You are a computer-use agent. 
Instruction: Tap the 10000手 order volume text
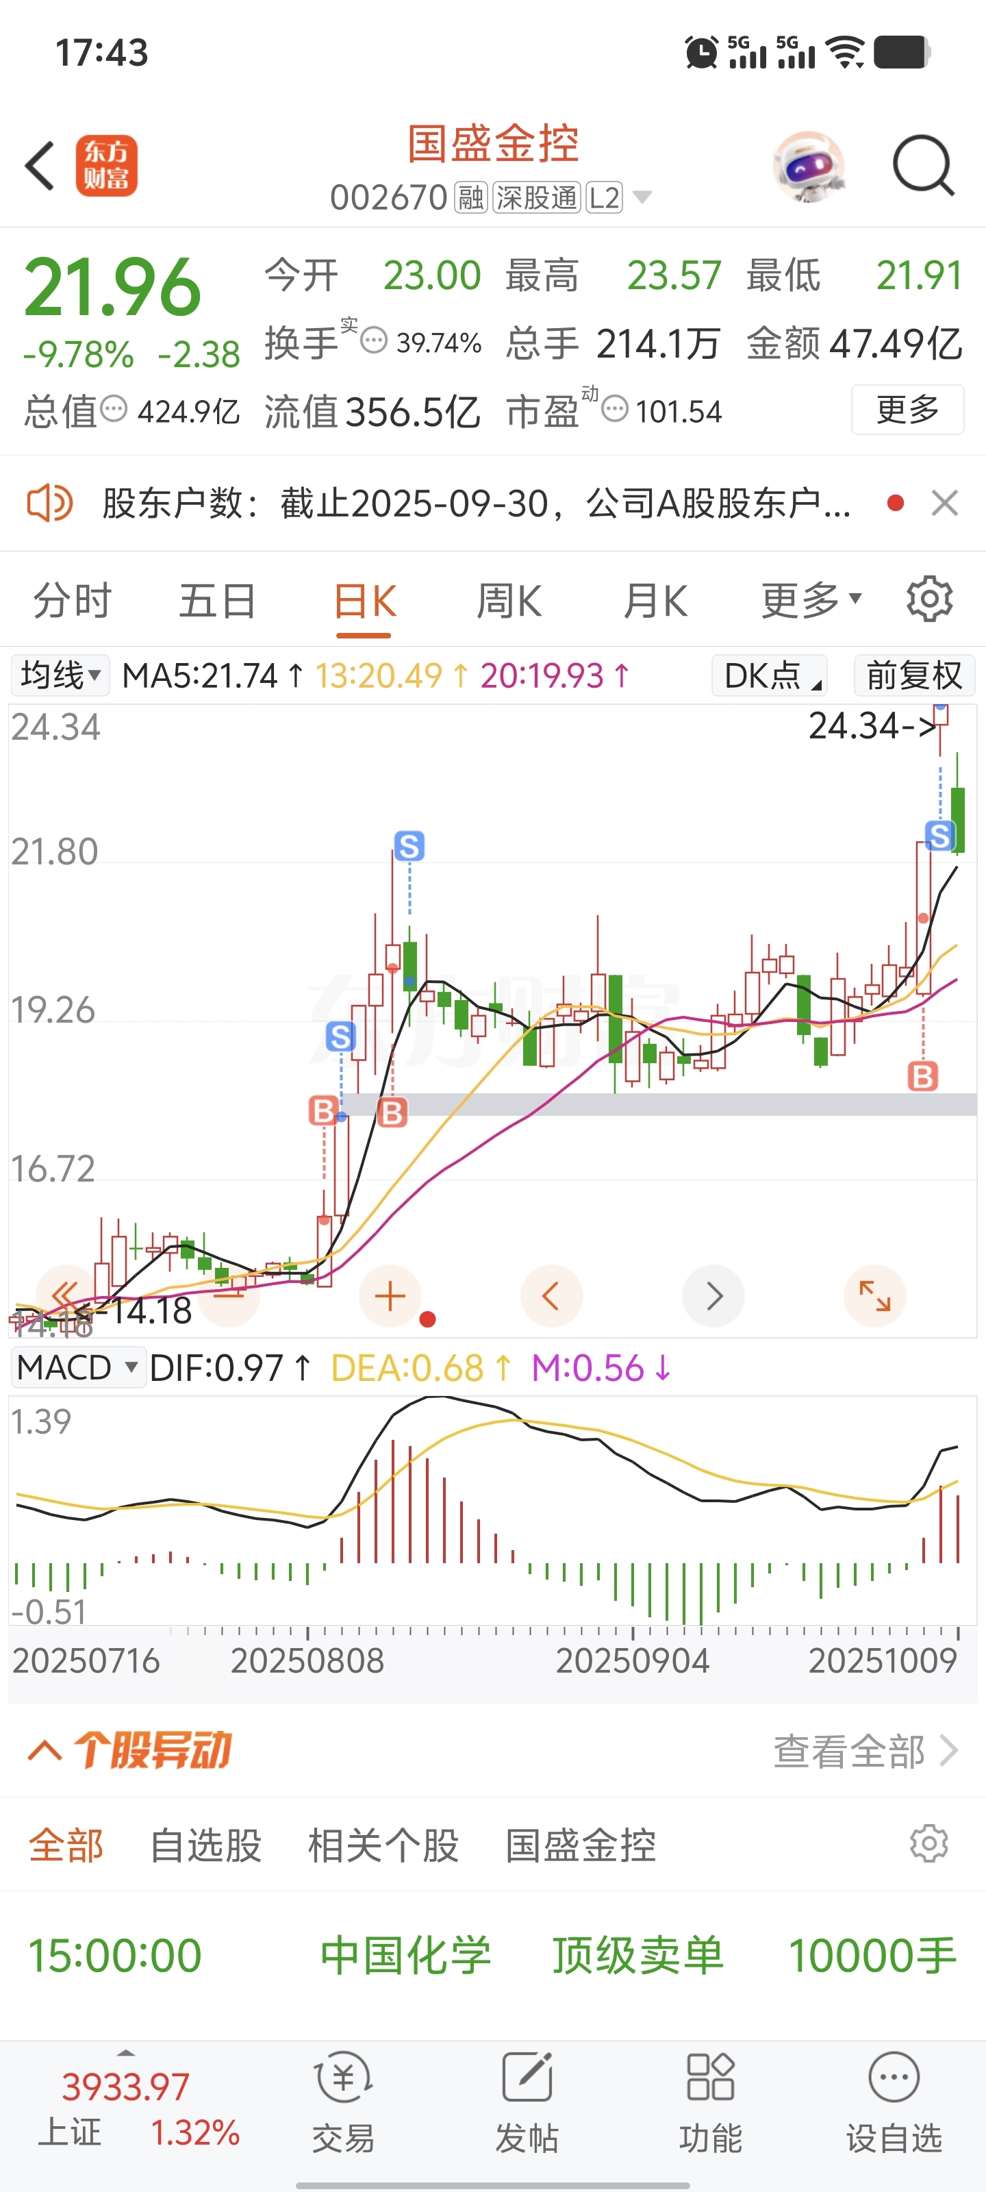click(x=874, y=1954)
